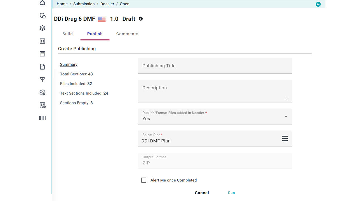
Task: Enable Alert Me once Completed checkbox
Action: [144, 180]
